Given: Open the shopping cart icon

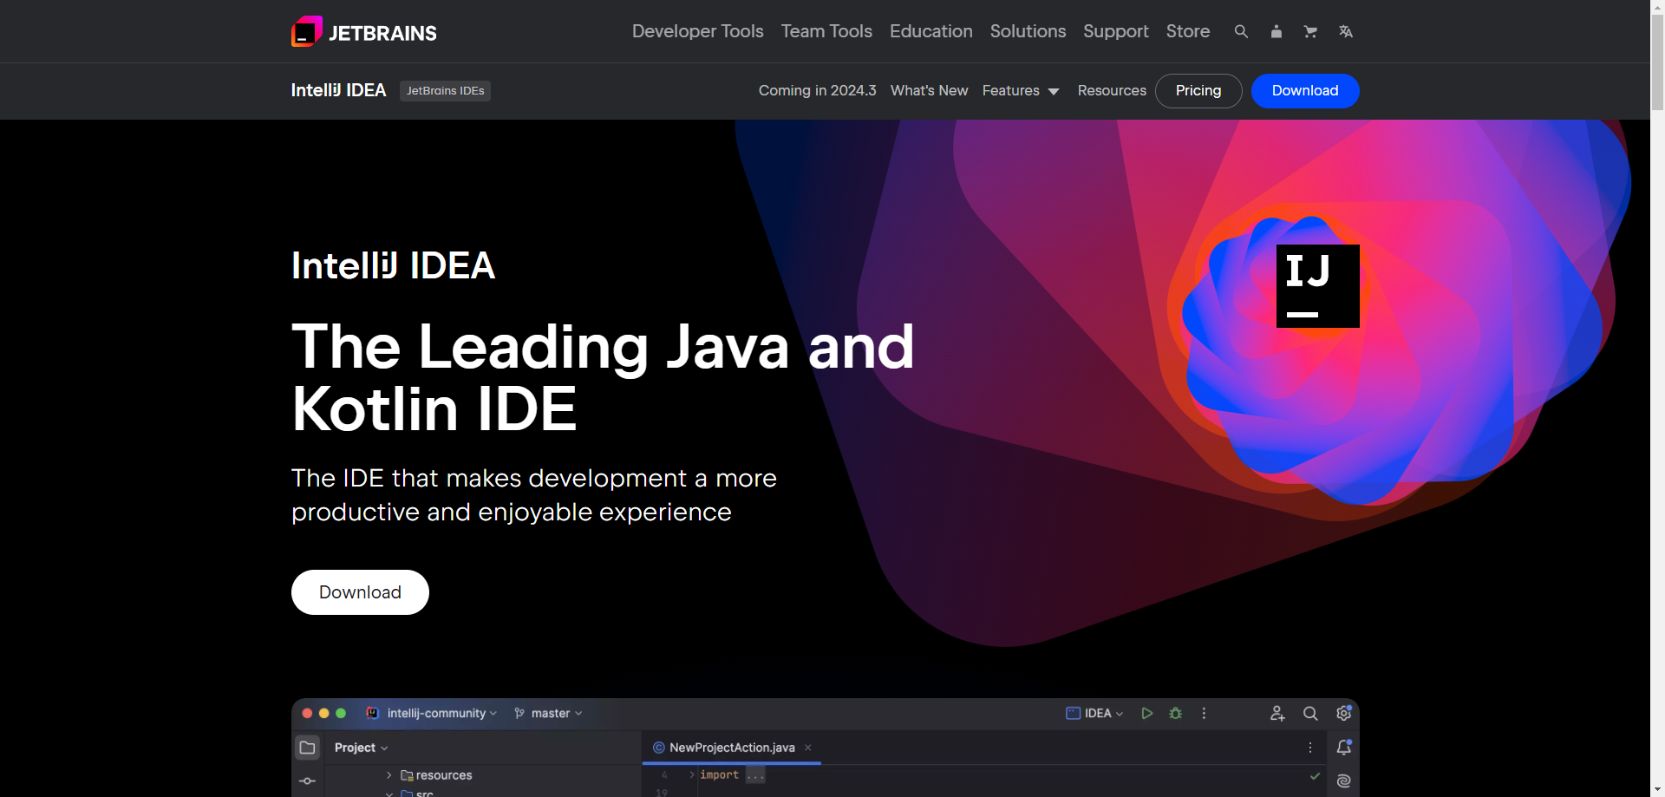Looking at the screenshot, I should tap(1310, 31).
